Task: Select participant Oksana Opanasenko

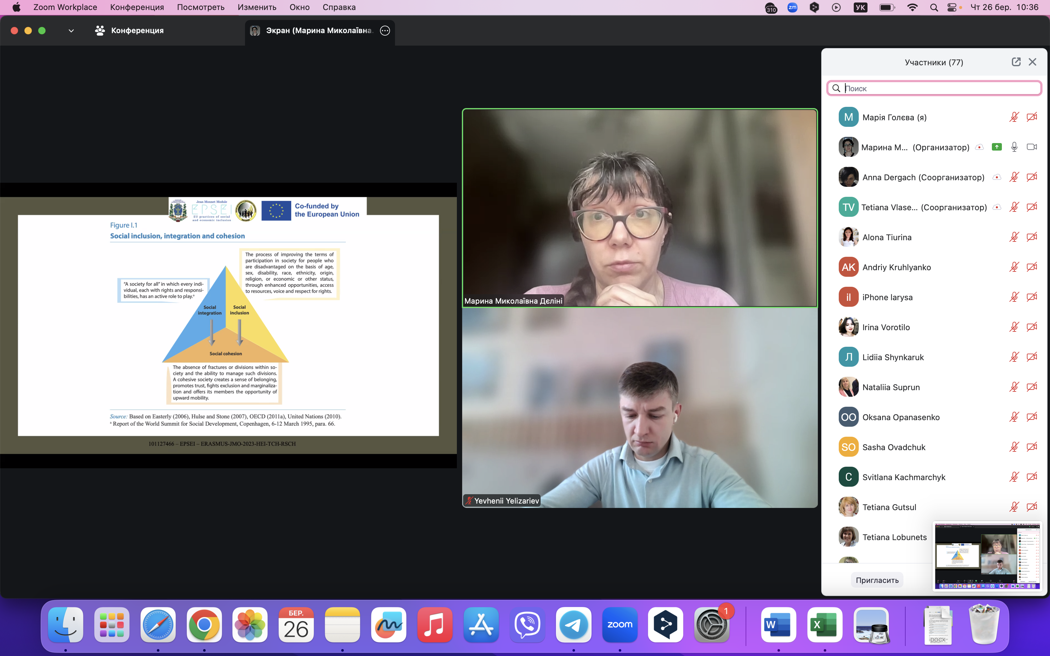Action: [x=901, y=417]
